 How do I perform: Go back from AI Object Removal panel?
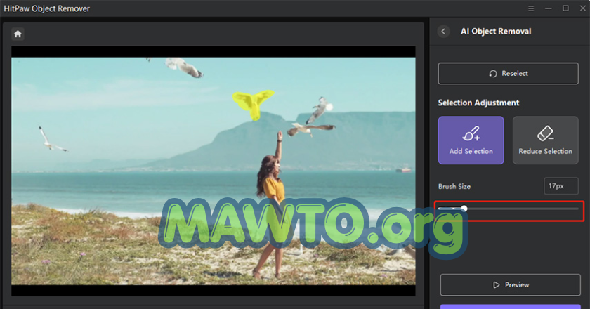click(x=443, y=31)
